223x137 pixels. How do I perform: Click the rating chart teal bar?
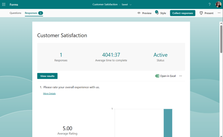coord(168,123)
